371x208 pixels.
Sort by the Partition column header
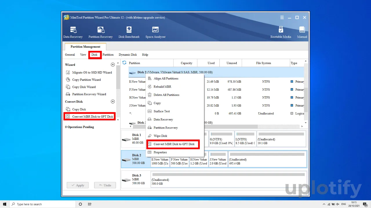tap(151, 63)
